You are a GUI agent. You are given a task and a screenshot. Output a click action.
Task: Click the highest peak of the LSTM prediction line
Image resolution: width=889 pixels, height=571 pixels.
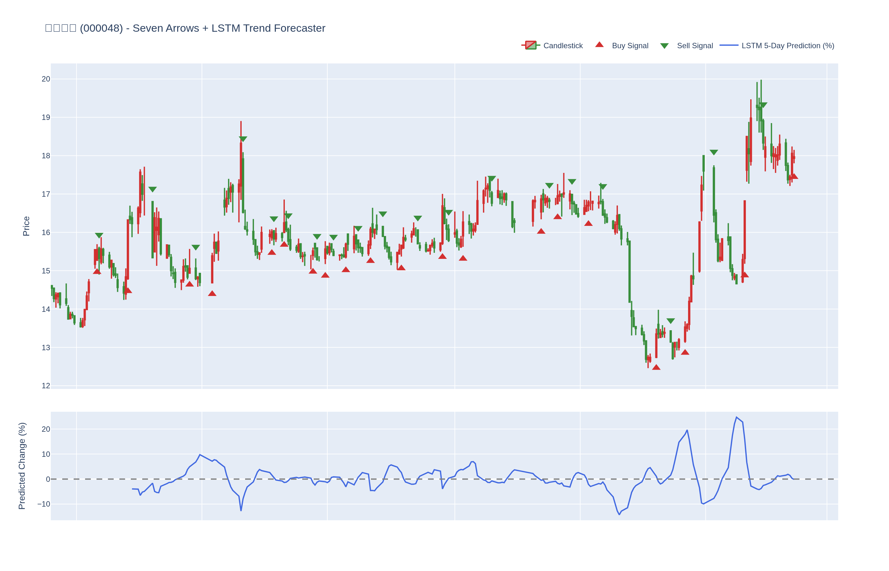click(x=737, y=417)
